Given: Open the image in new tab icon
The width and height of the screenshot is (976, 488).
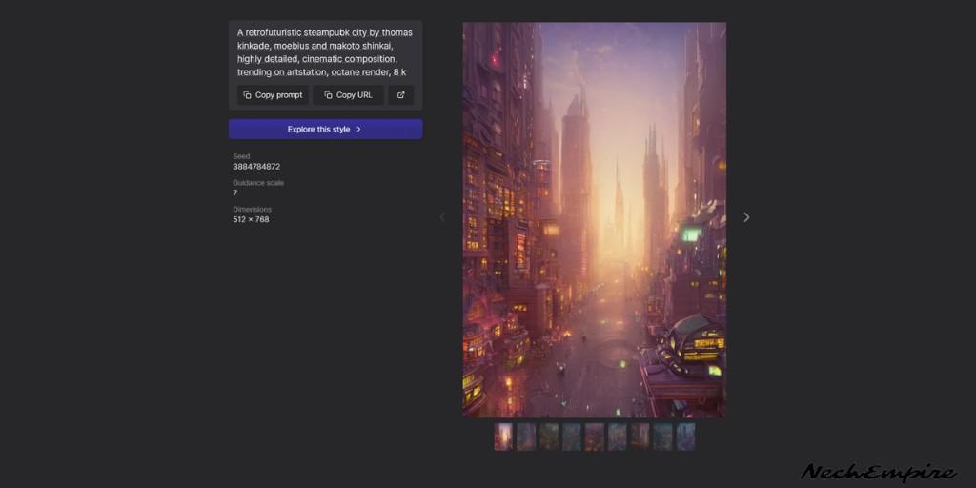Looking at the screenshot, I should (x=401, y=95).
